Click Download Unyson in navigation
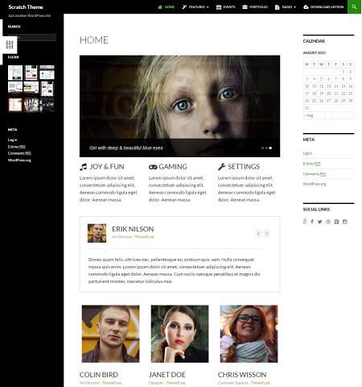Image resolution: width=362 pixels, height=387 pixels. click(323, 7)
